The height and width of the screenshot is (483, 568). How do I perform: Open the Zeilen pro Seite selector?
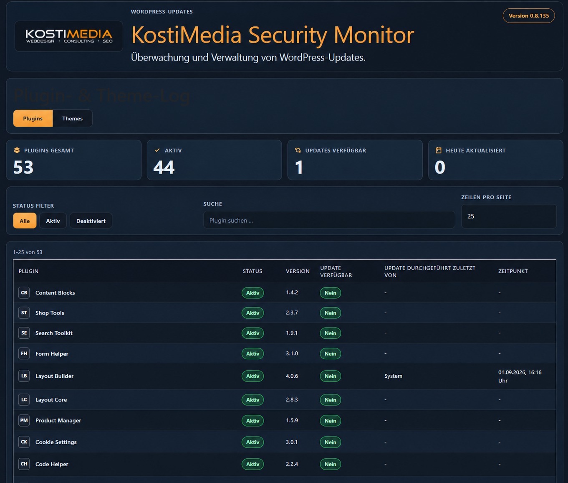pyautogui.click(x=509, y=216)
